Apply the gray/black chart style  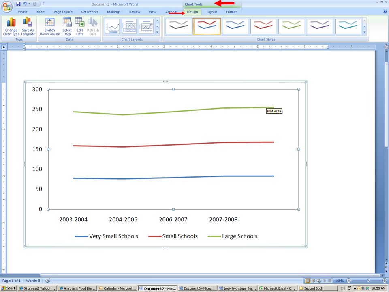179,26
